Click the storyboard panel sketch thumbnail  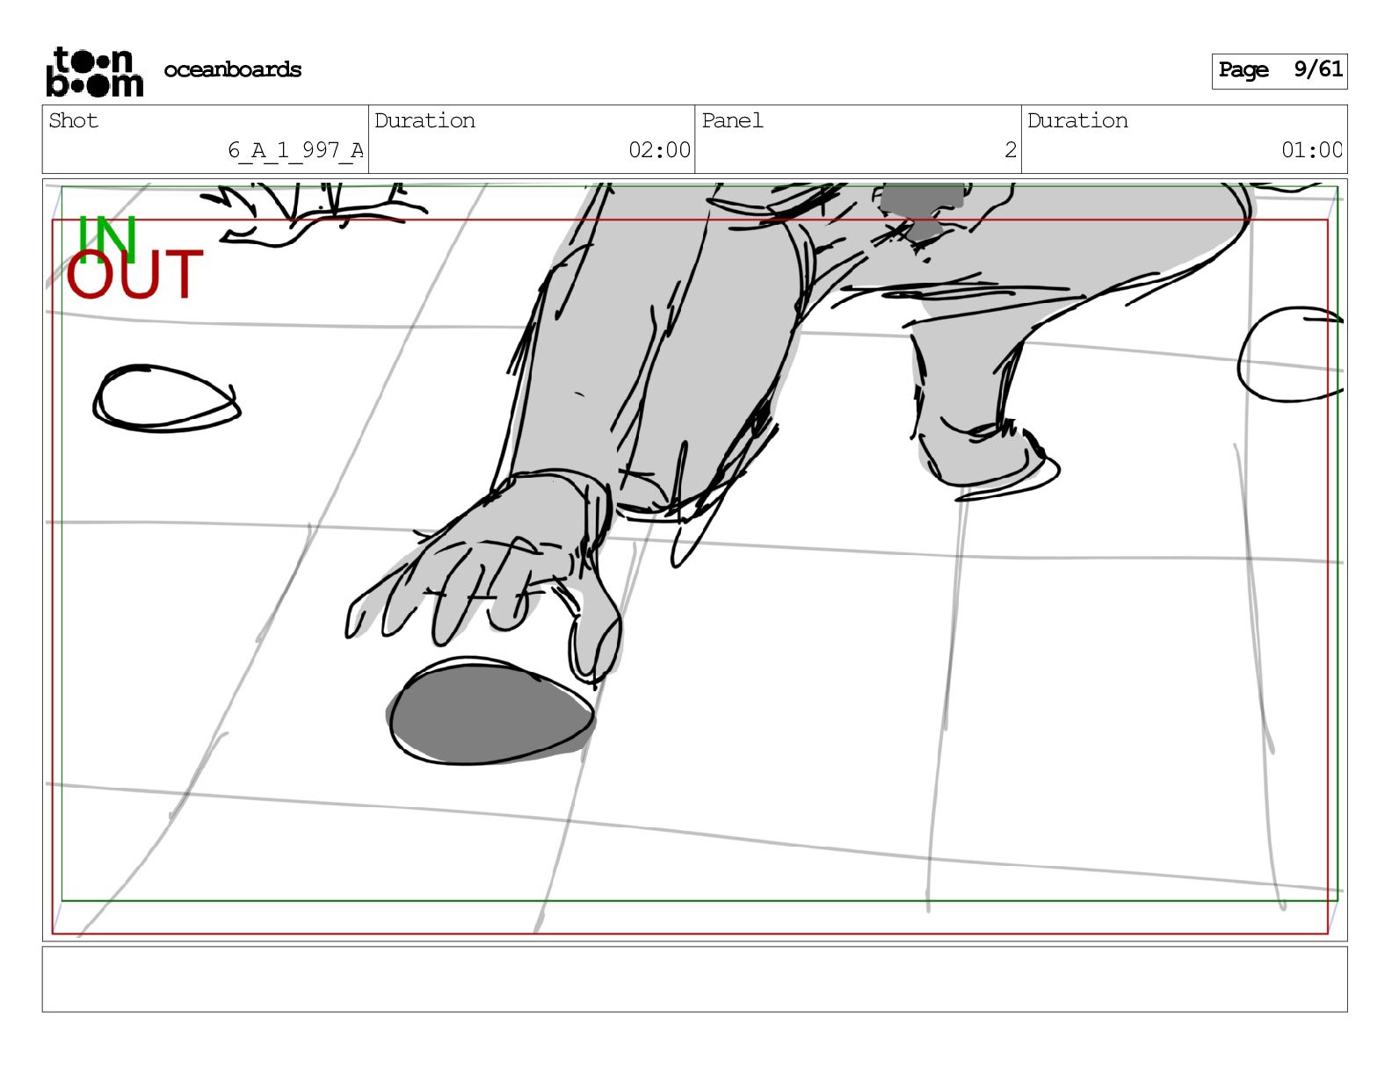(x=694, y=560)
